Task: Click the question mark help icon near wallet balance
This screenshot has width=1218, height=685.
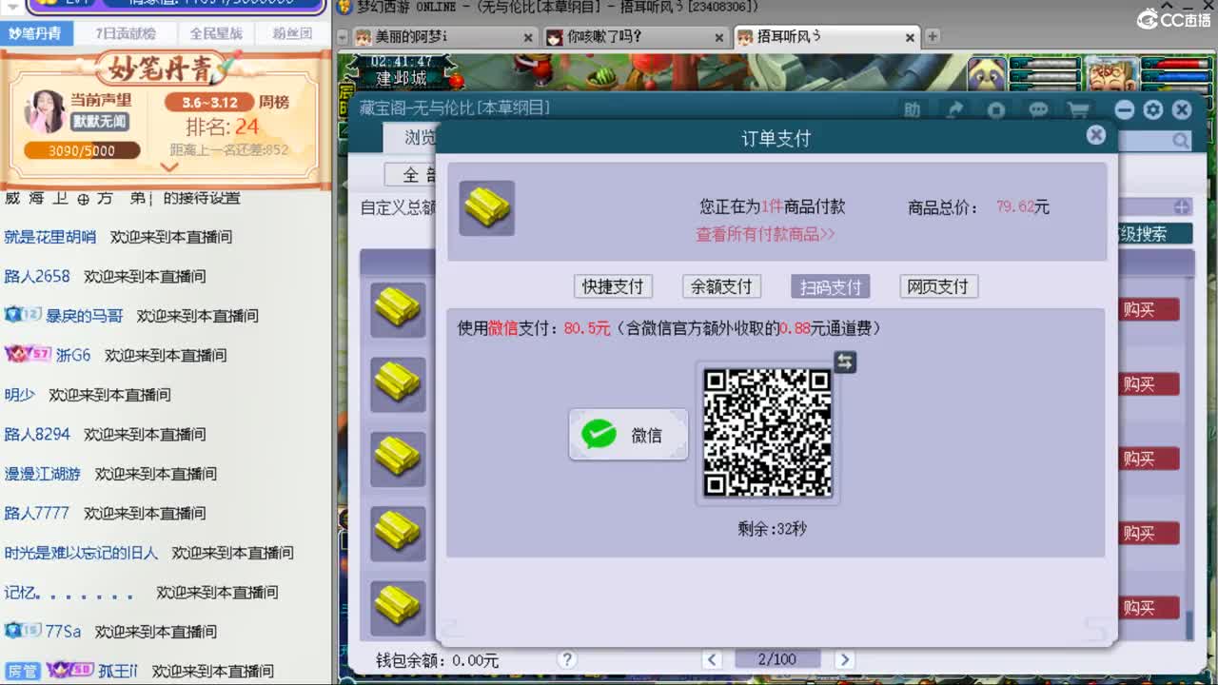Action: [568, 659]
